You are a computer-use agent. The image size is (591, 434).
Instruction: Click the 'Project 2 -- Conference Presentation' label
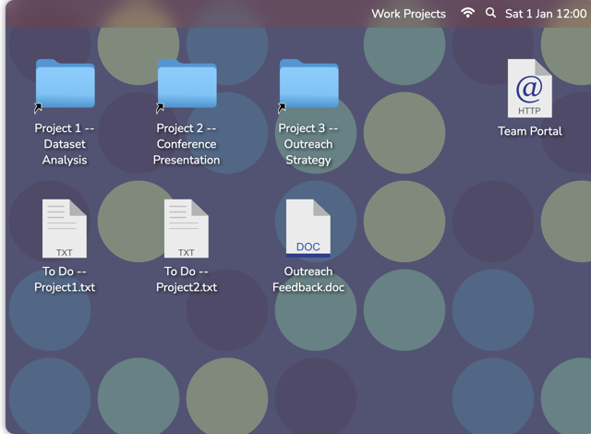(187, 144)
